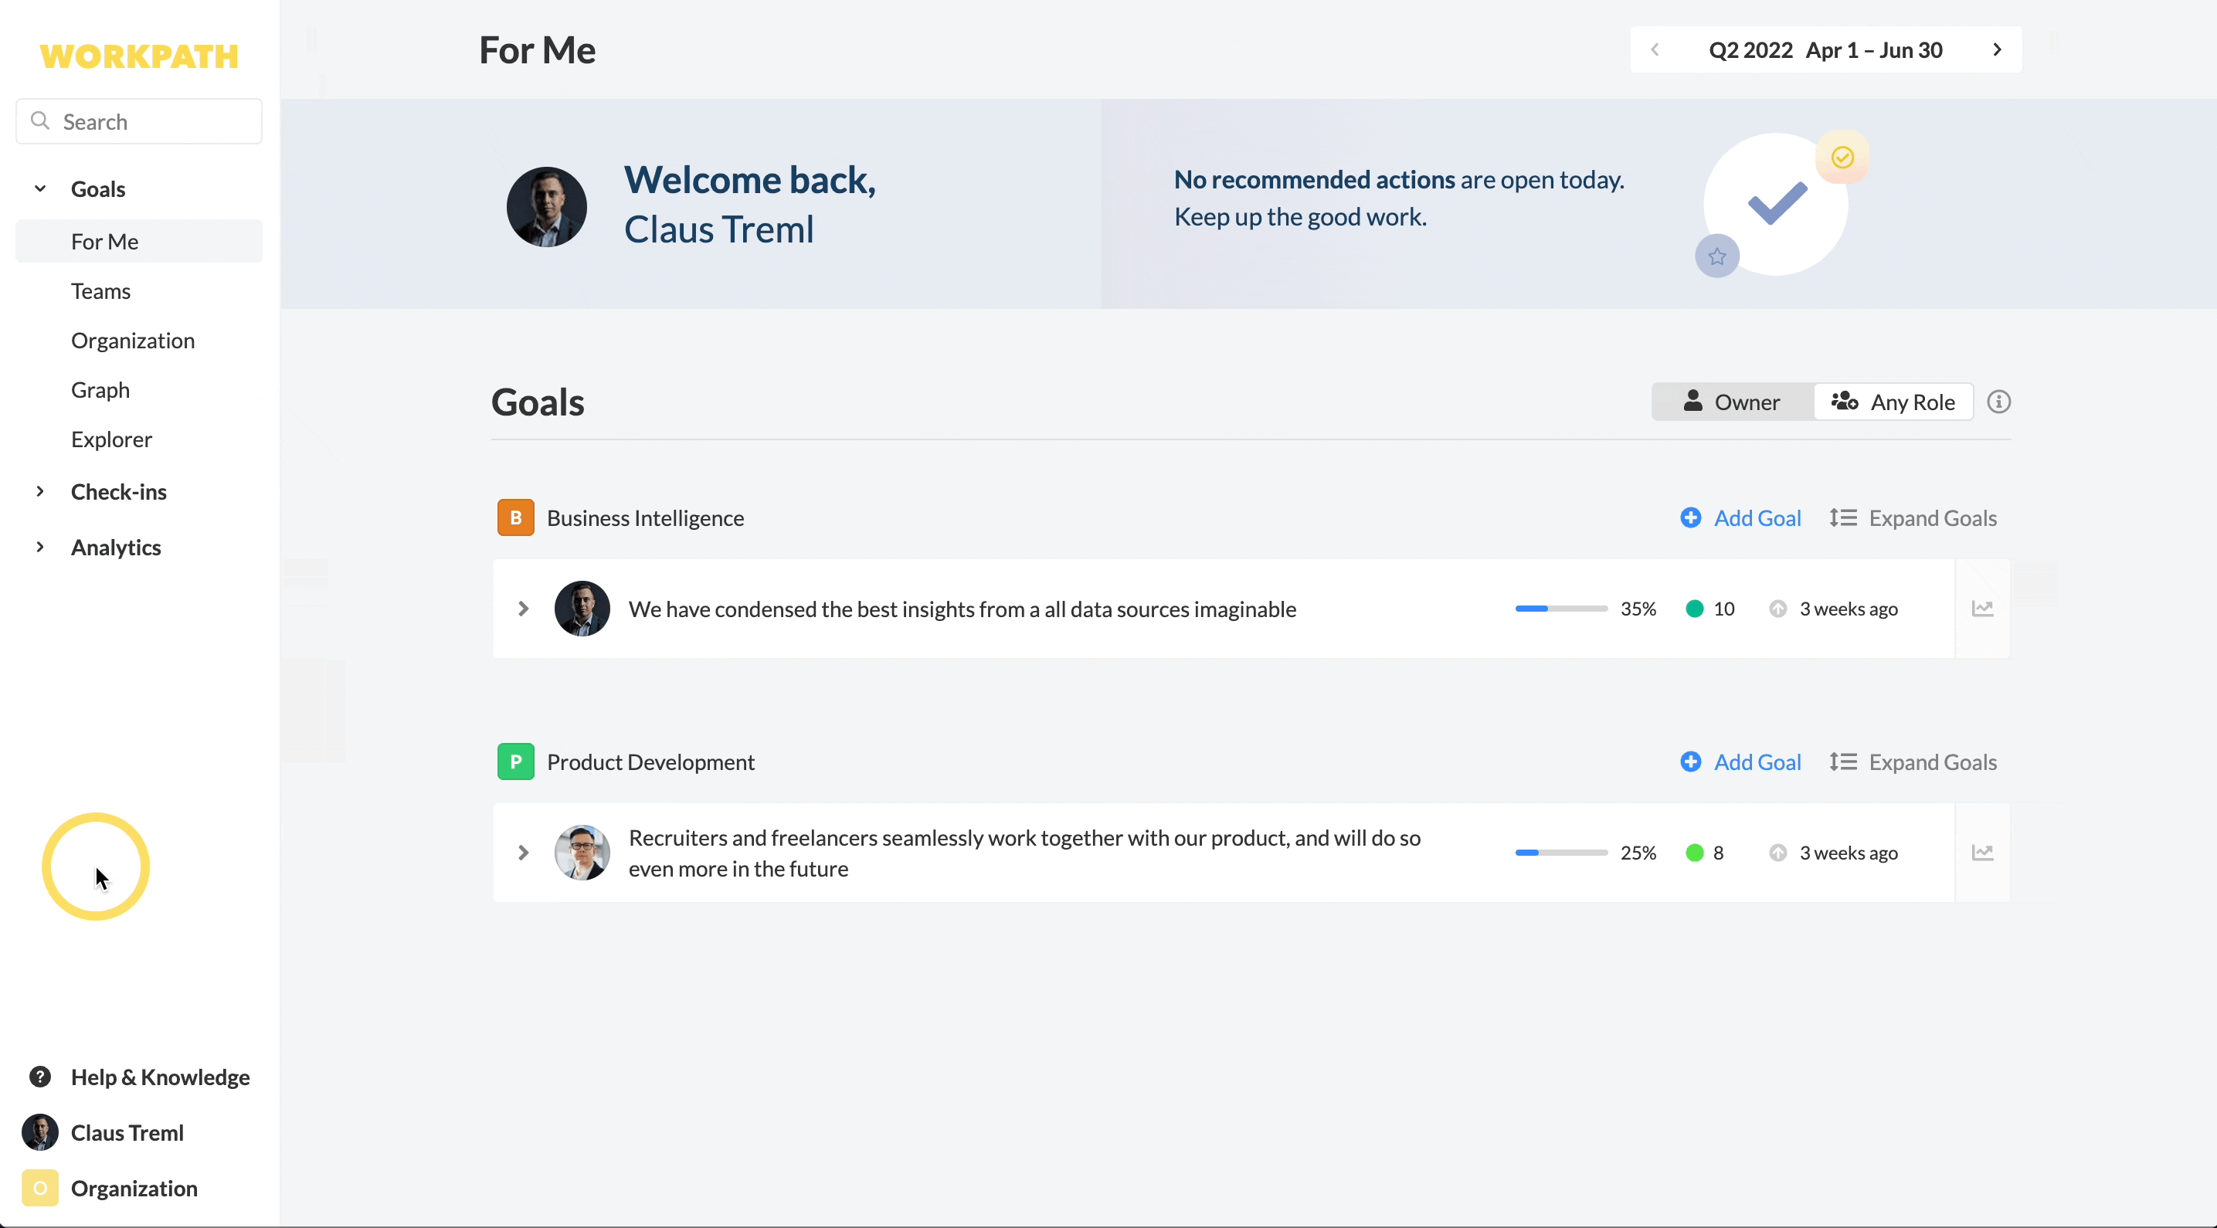The height and width of the screenshot is (1228, 2217).
Task: Open the Teams page
Action: [x=100, y=291]
